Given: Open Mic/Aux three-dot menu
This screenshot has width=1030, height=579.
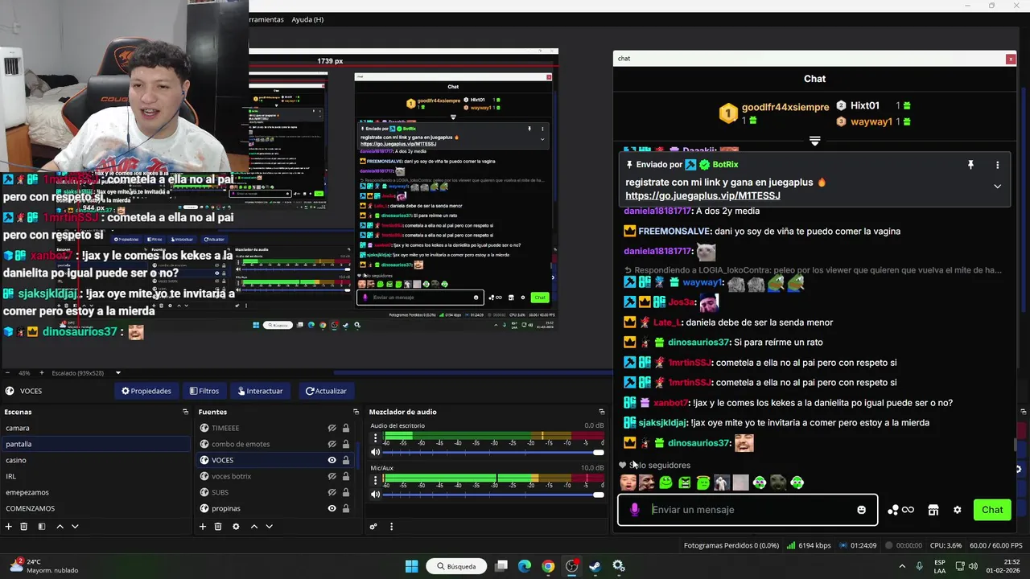Looking at the screenshot, I should pos(375,482).
